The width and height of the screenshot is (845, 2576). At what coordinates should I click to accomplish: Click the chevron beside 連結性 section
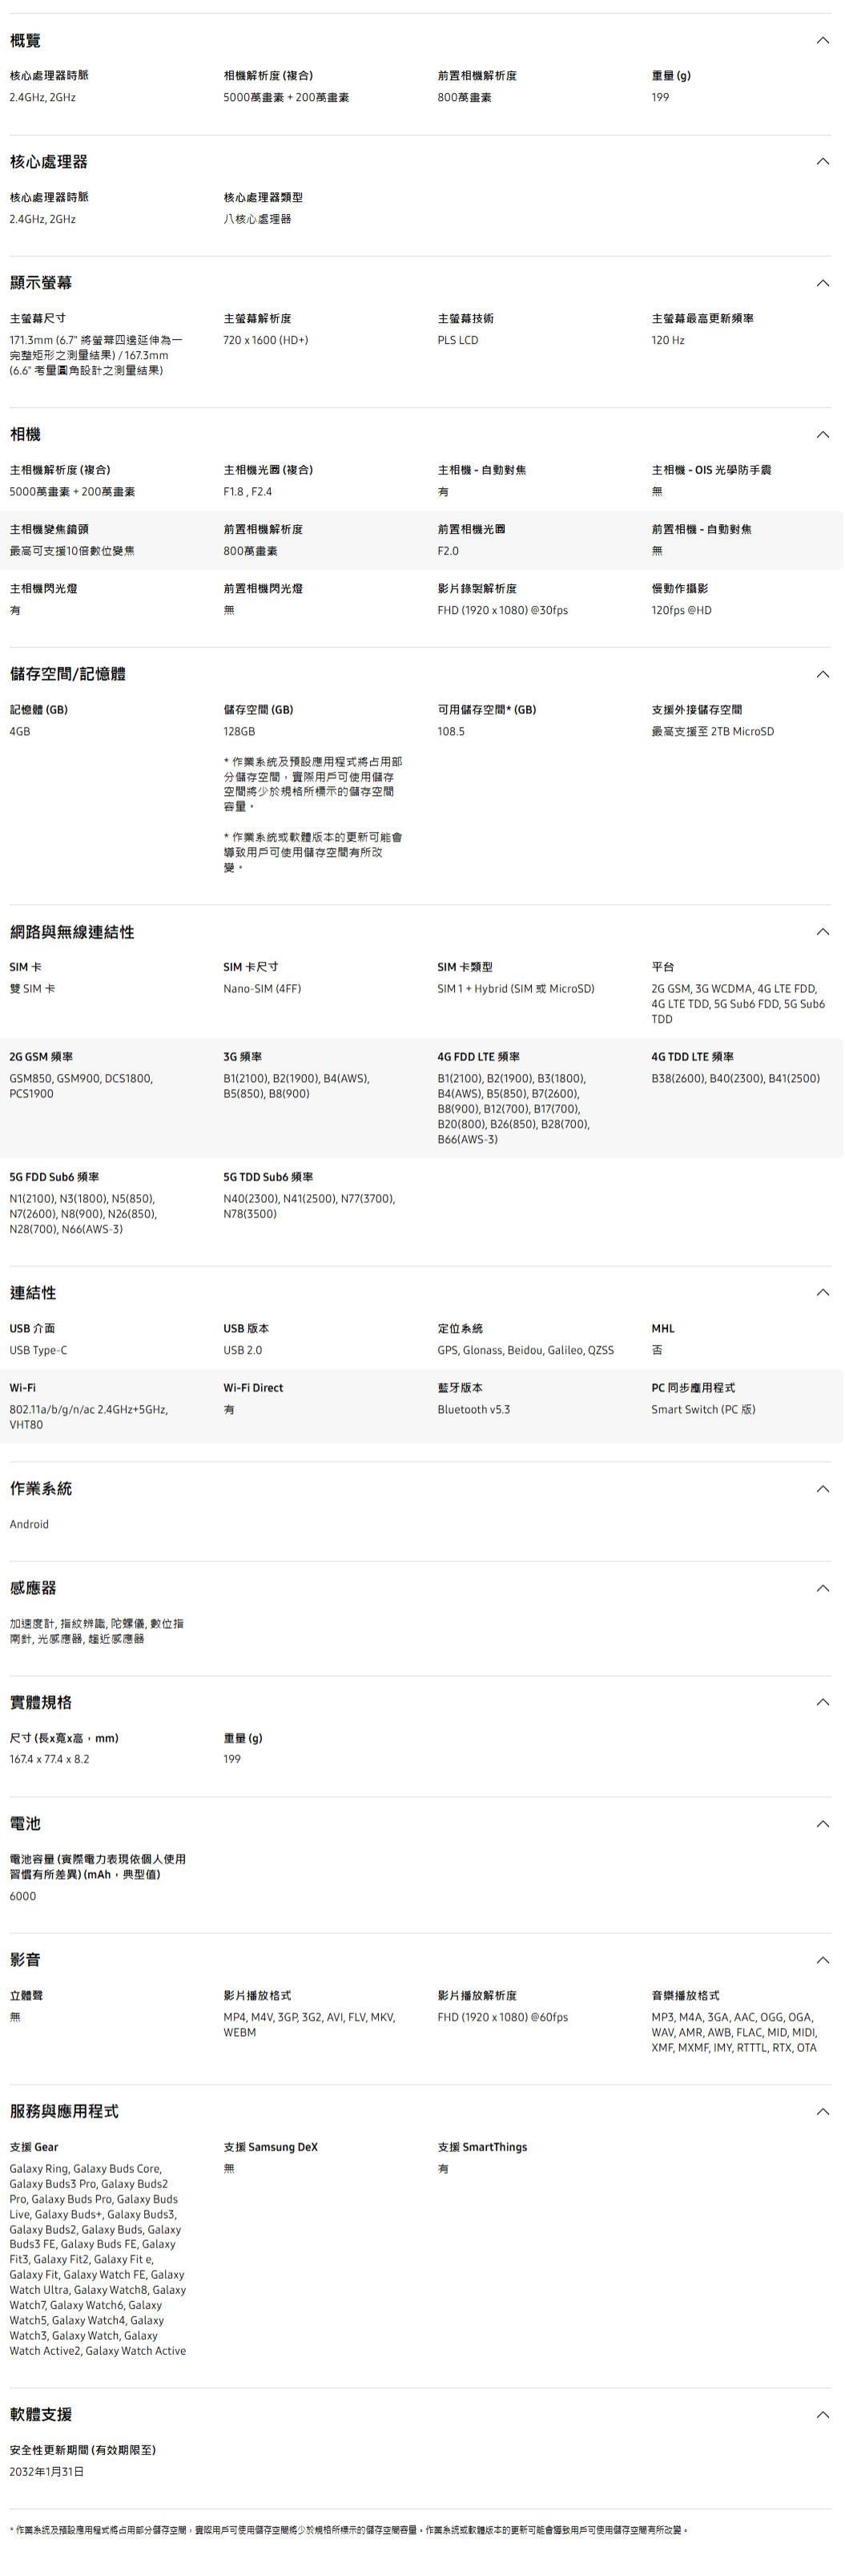point(822,1293)
